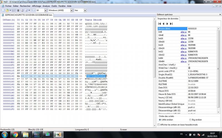222x138 pixels.
Task: Show hidden tray icons arrow
Action: click(186, 135)
